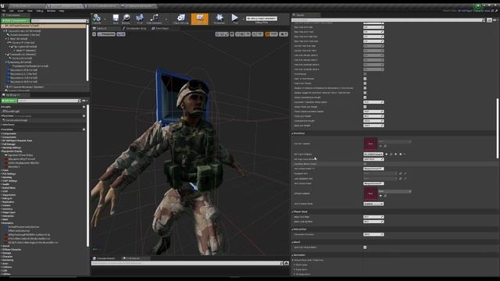Click the Base Turn Rate value field

click(373, 217)
